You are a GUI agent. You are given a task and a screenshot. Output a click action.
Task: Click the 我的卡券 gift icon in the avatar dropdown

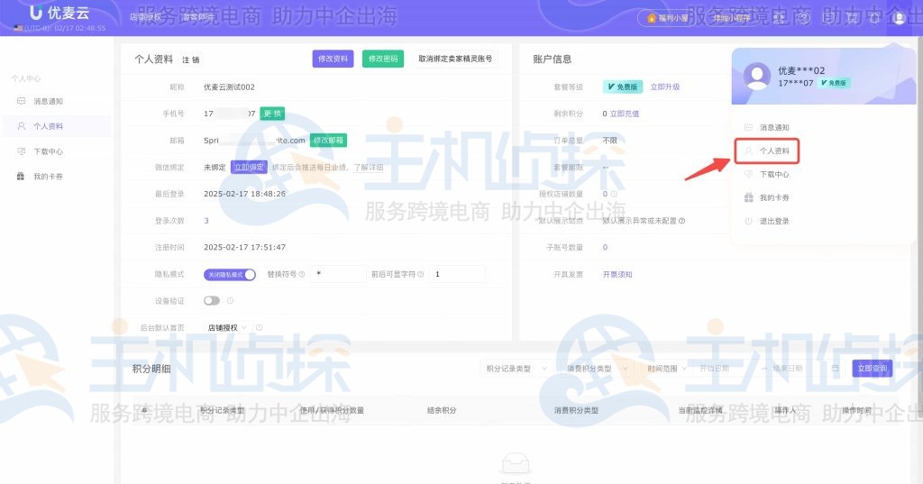click(x=749, y=198)
